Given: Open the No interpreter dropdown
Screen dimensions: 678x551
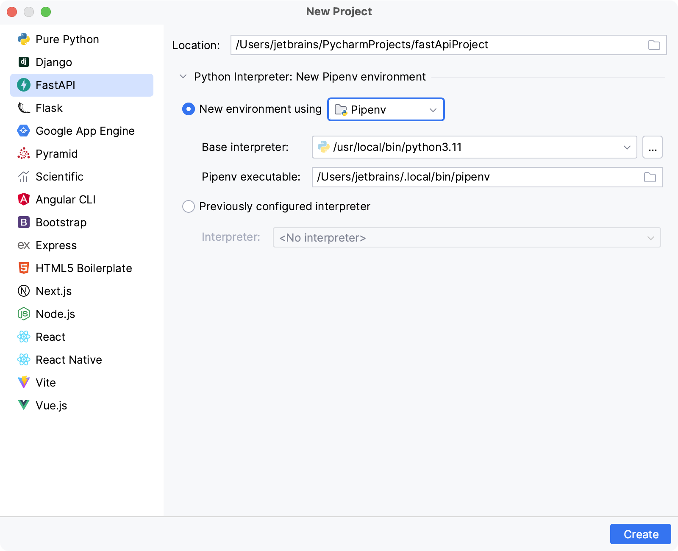Looking at the screenshot, I should tap(467, 237).
